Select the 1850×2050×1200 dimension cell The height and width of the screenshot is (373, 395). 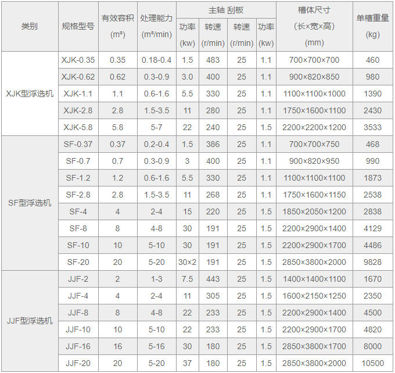[x=314, y=211]
